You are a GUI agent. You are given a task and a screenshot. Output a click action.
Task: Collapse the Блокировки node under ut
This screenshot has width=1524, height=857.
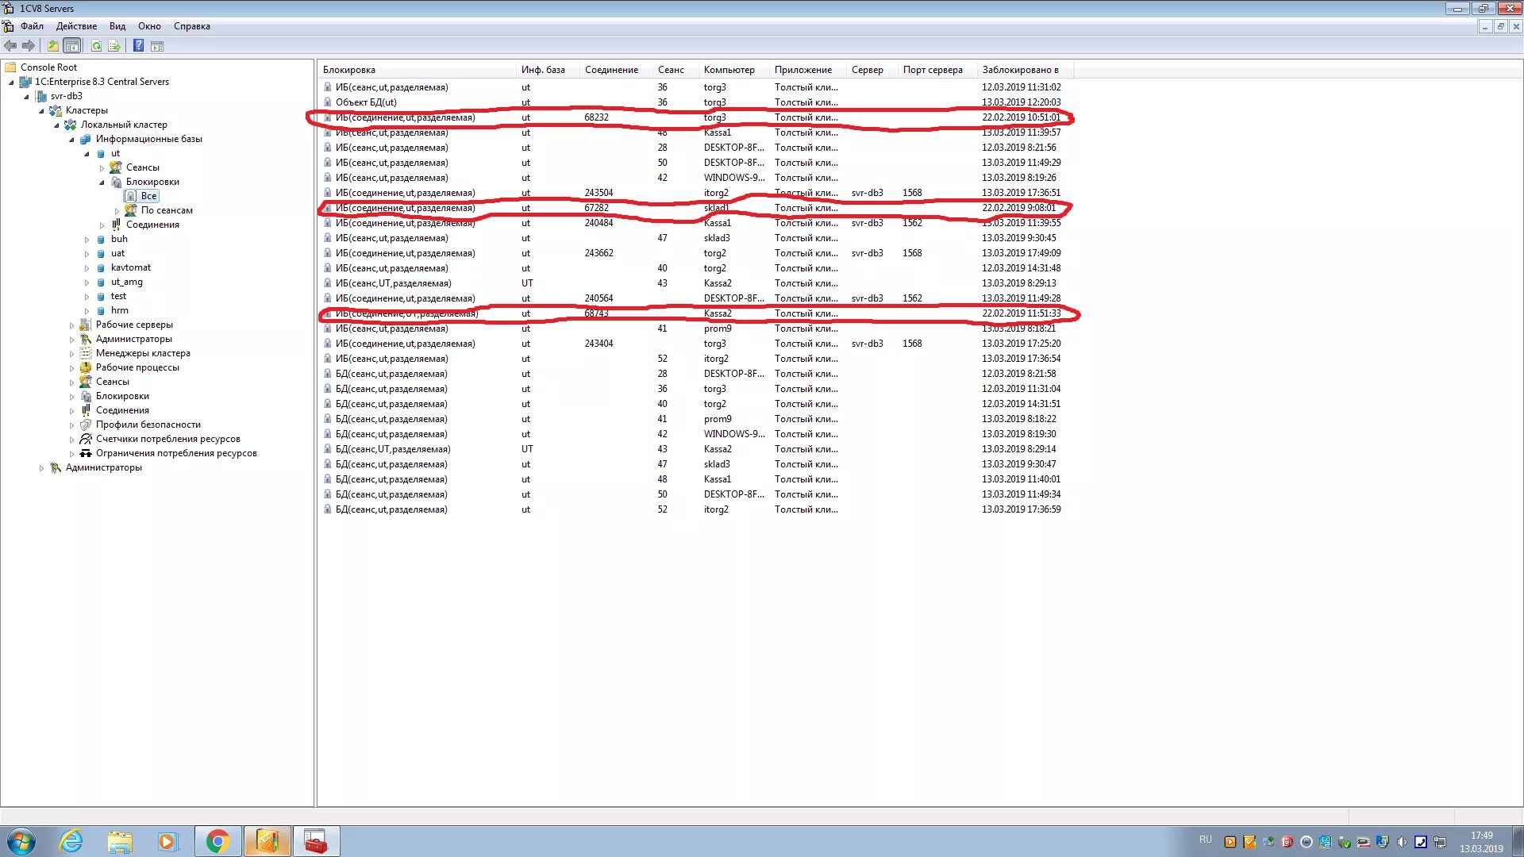(x=102, y=183)
